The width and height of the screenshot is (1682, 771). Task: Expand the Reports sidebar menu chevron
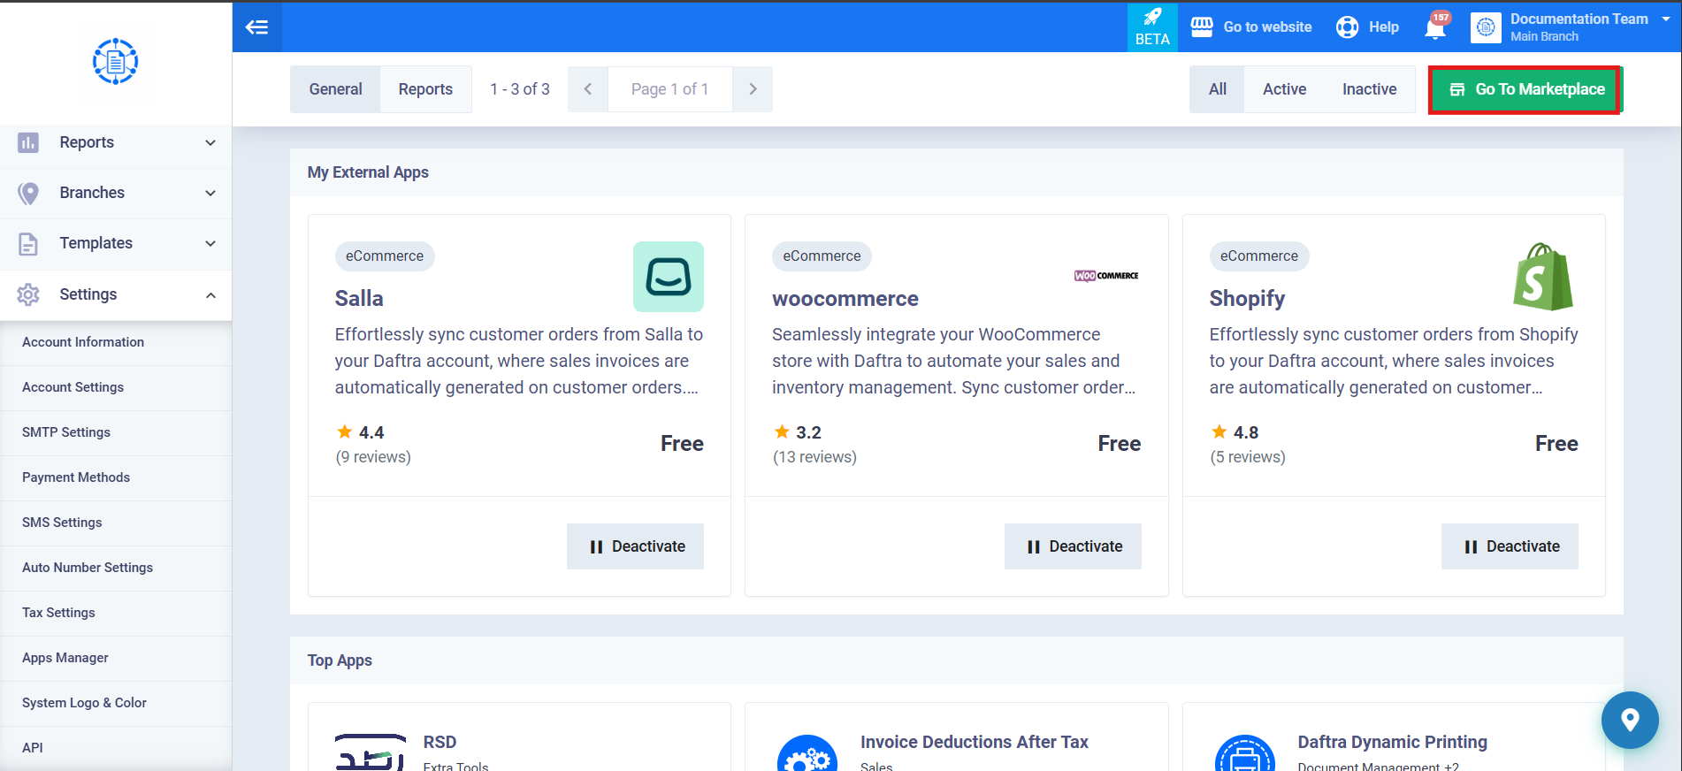[x=210, y=142]
